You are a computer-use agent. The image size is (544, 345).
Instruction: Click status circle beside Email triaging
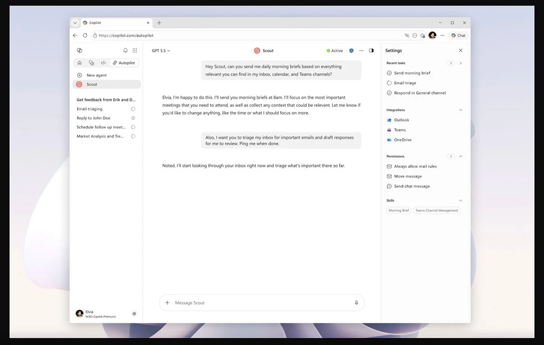pyautogui.click(x=133, y=109)
